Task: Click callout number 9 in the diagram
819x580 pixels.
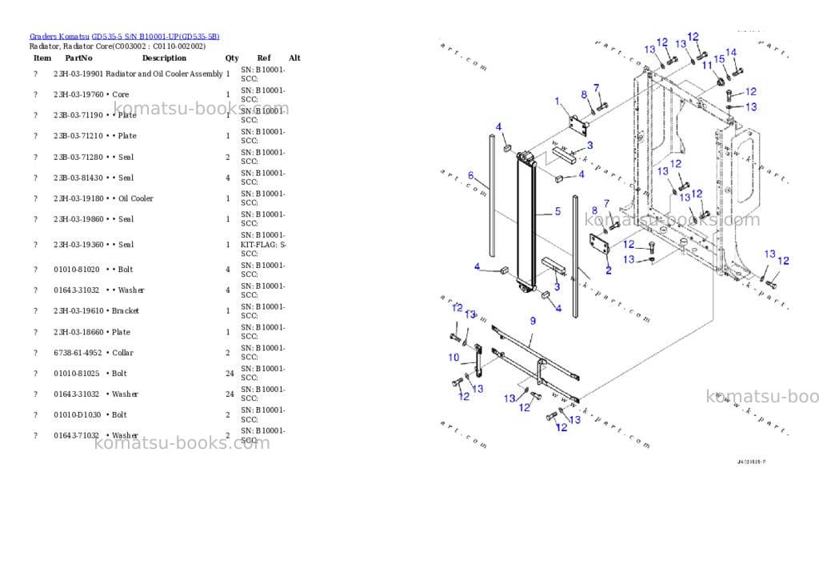Action: click(x=533, y=322)
